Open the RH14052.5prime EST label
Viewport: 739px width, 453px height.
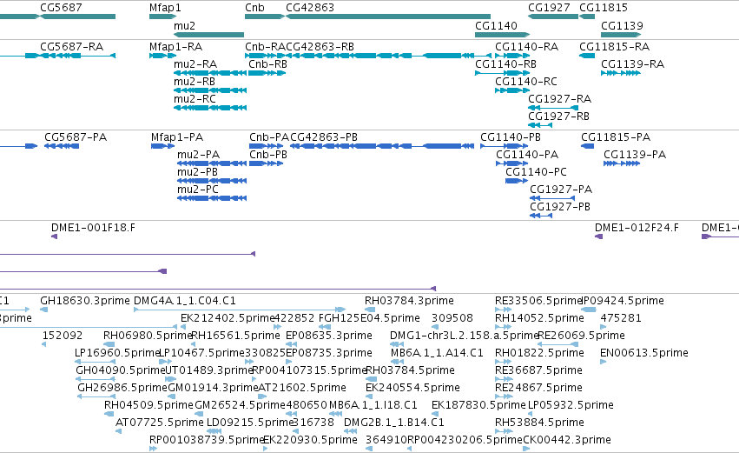pyautogui.click(x=539, y=318)
